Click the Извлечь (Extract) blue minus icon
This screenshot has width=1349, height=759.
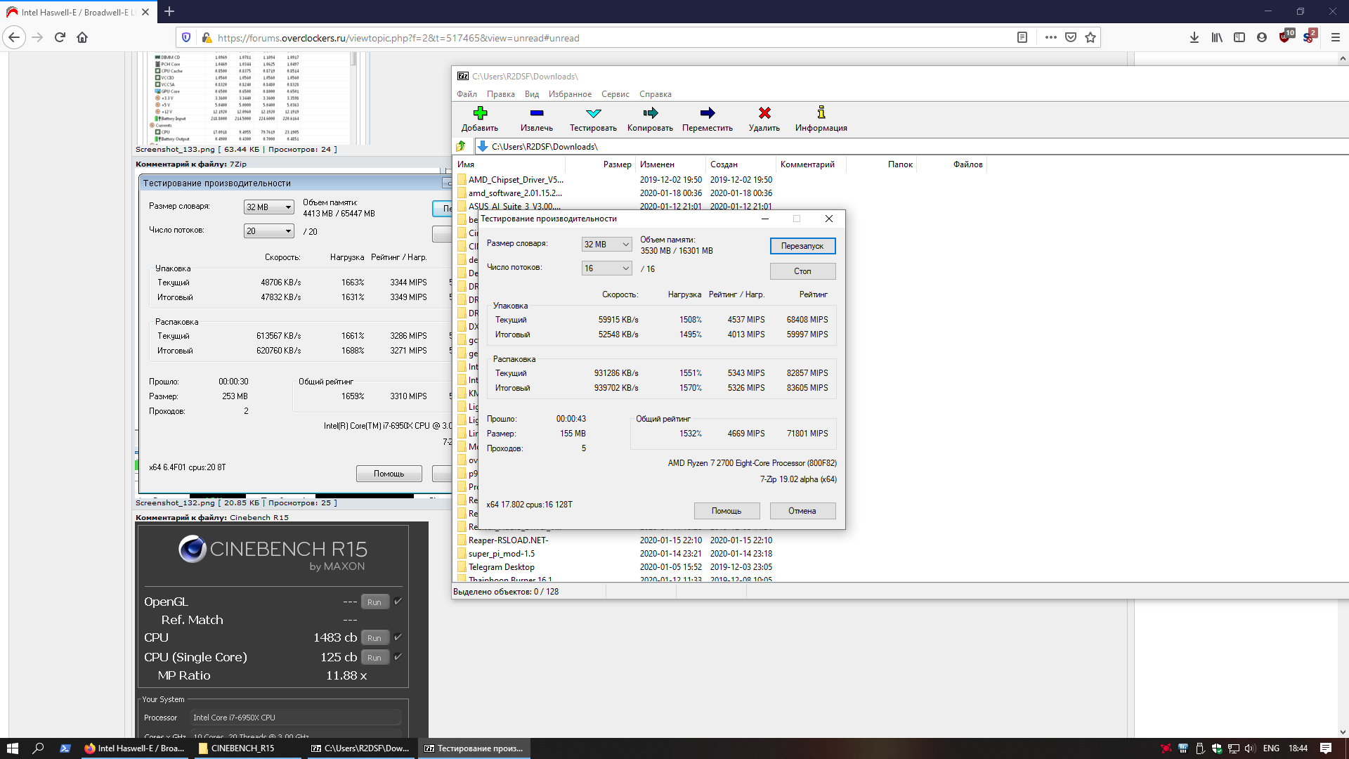point(537,113)
